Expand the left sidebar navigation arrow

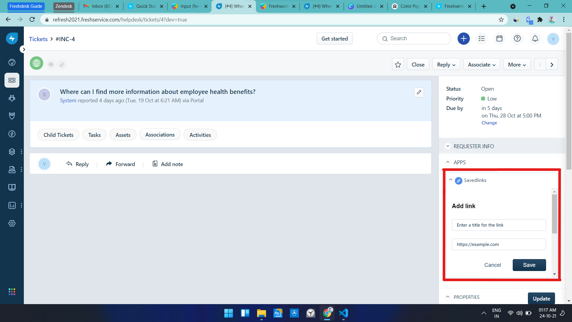(x=24, y=49)
